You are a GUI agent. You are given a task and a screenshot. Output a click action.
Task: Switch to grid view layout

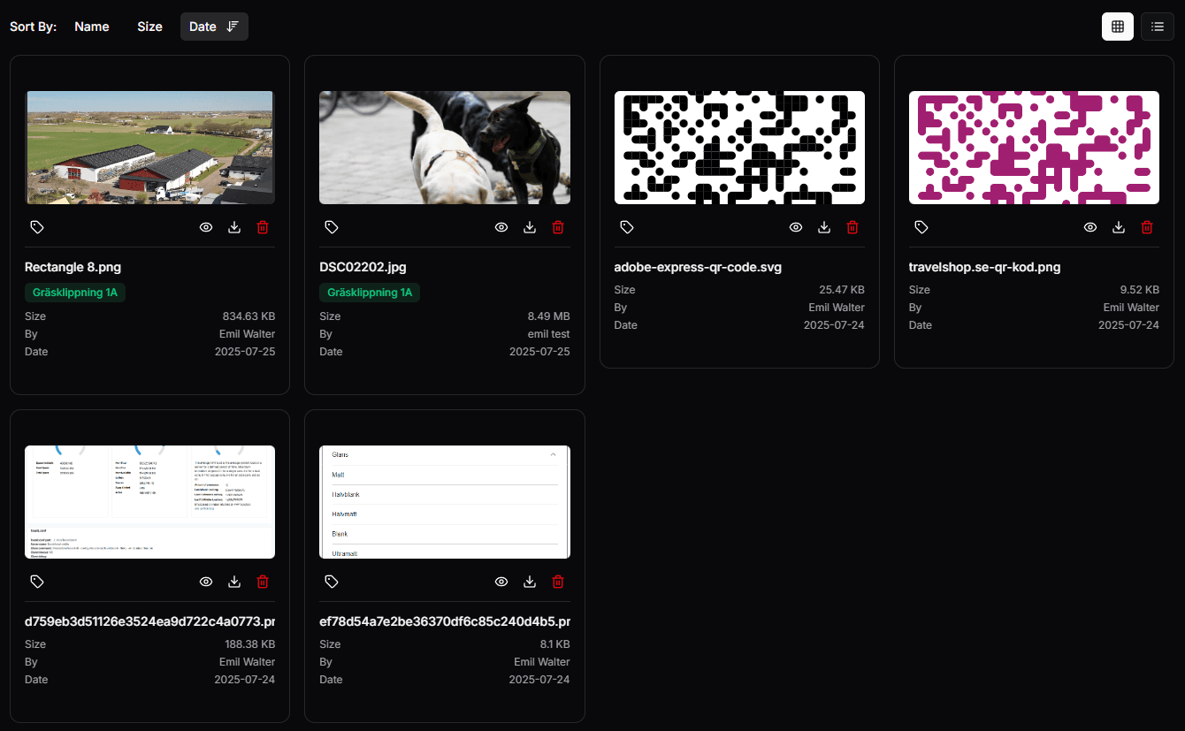[1117, 27]
